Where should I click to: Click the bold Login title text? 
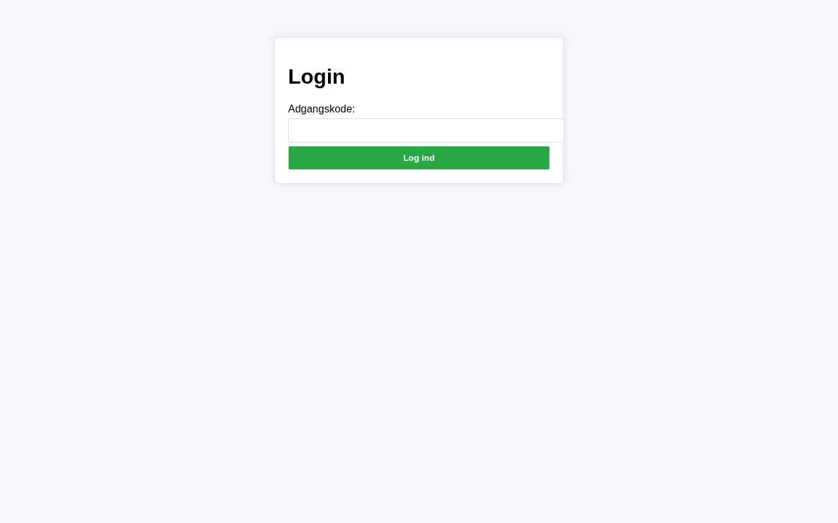pyautogui.click(x=316, y=76)
